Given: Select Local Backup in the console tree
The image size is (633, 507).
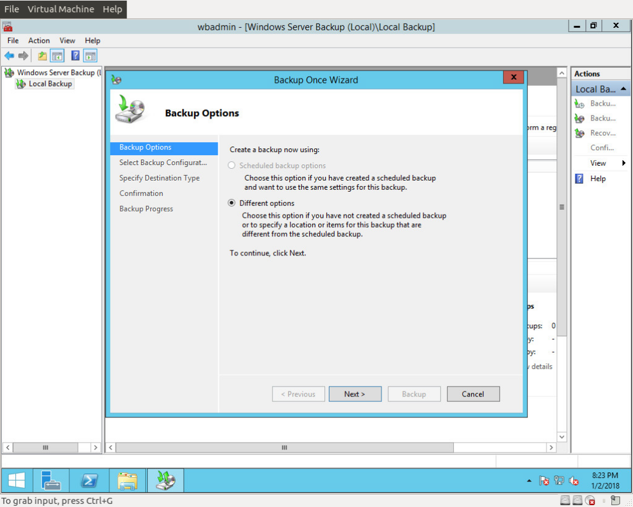Looking at the screenshot, I should pos(50,83).
